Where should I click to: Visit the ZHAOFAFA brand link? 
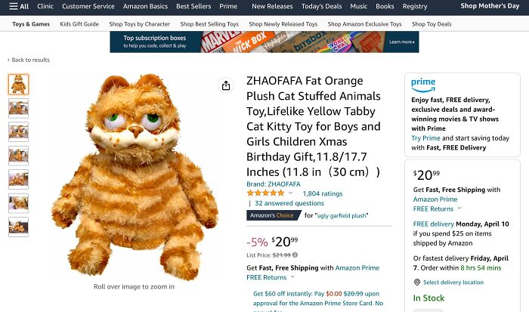tap(273, 184)
